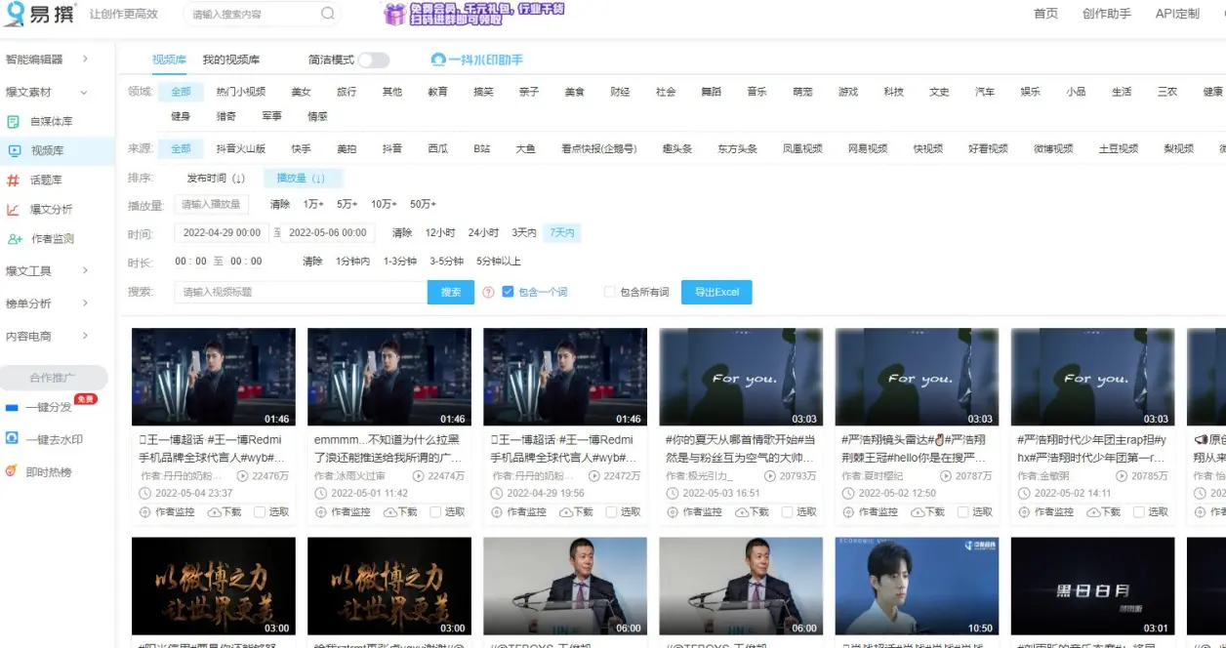Click download cloud icon for 2022-05-04 23:37 video

tap(214, 511)
